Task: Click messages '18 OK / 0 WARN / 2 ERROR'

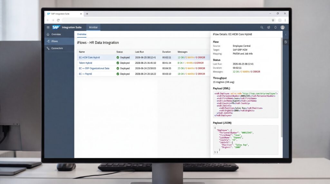Action: [x=191, y=74]
